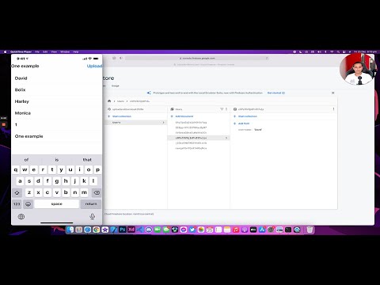The height and width of the screenshot is (285, 380).
Task: Open the View menu
Action: [54, 51]
